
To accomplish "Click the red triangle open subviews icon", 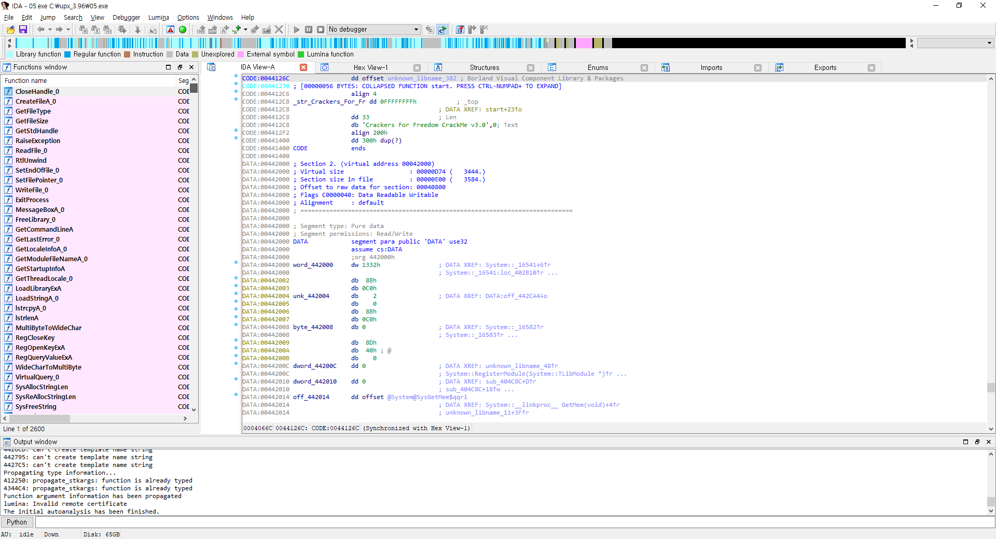I will pos(170,30).
